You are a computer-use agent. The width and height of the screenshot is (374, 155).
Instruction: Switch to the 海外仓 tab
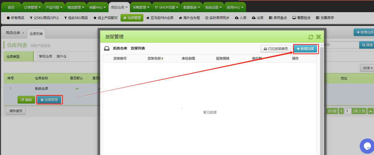click(61, 56)
